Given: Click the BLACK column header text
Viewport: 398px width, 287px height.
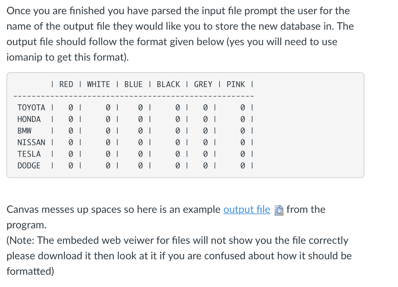Looking at the screenshot, I should tap(168, 84).
